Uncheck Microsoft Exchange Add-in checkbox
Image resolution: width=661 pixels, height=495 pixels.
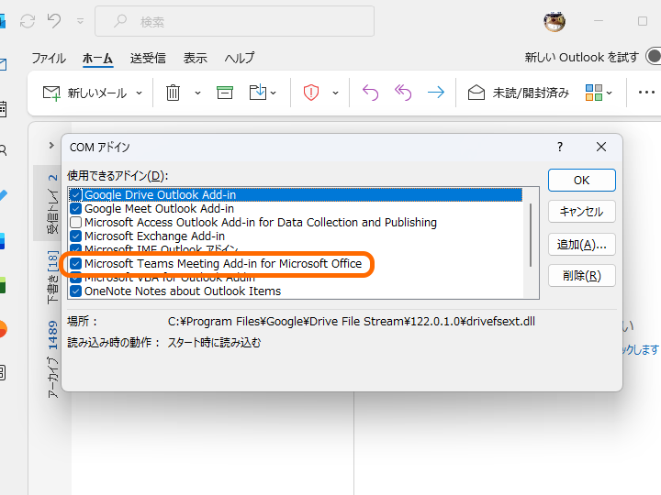point(75,236)
